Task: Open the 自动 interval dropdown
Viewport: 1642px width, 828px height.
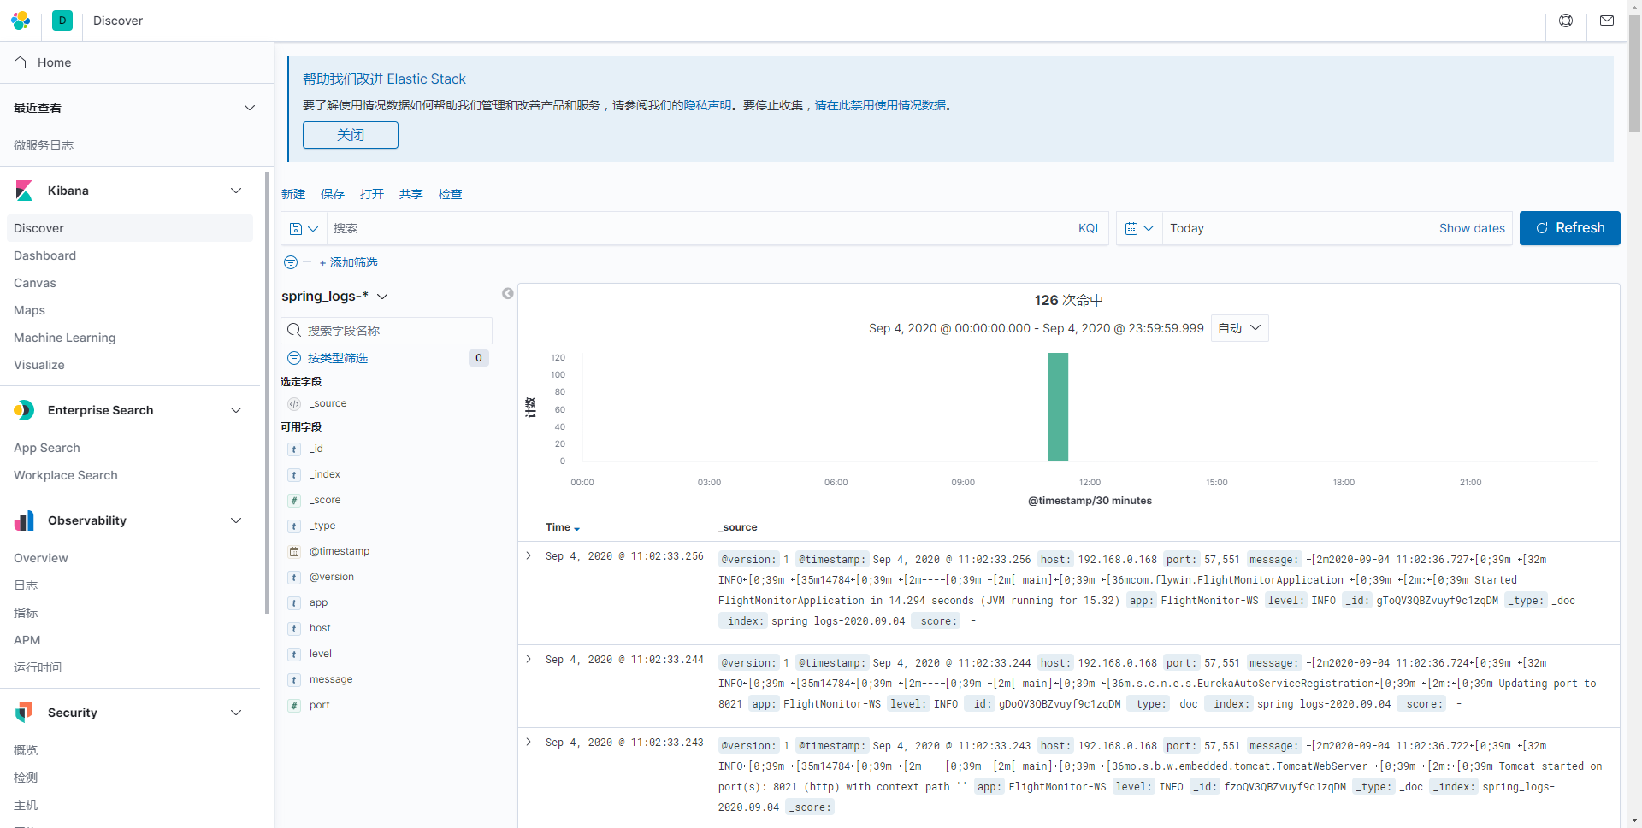Action: (1239, 328)
